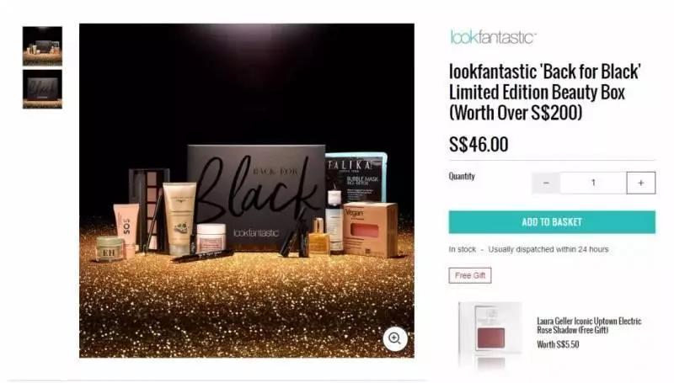
Task: Add the beauty box to basket
Action: 552,222
